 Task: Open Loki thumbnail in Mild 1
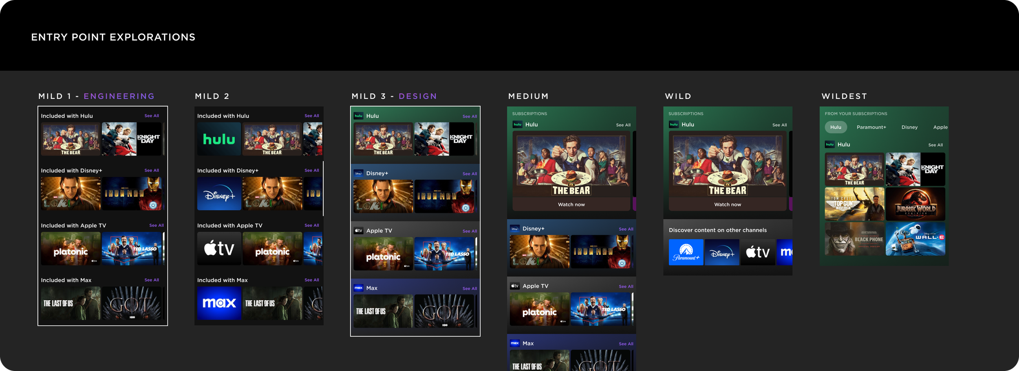point(71,194)
